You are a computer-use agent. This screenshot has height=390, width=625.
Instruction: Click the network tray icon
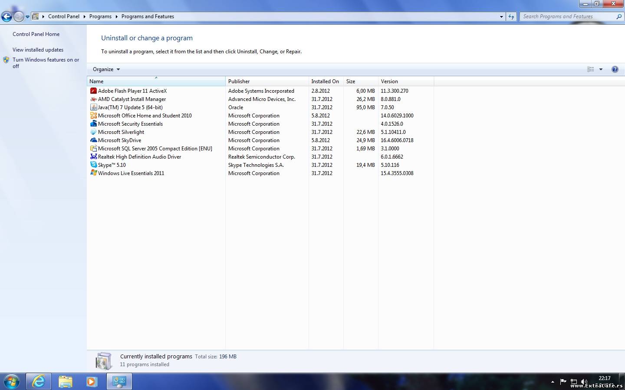click(x=574, y=382)
